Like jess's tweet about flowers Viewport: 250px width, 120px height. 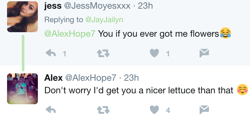154,53
